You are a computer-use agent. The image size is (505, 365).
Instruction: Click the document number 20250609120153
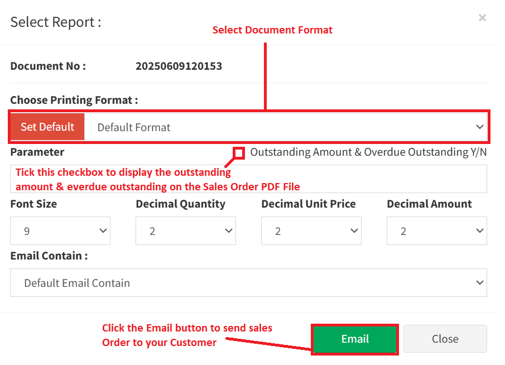pos(179,66)
